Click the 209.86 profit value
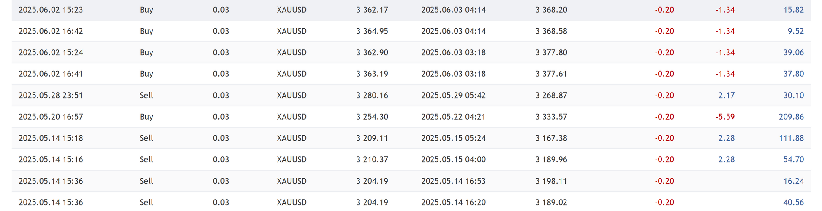This screenshot has width=822, height=211. coord(791,117)
